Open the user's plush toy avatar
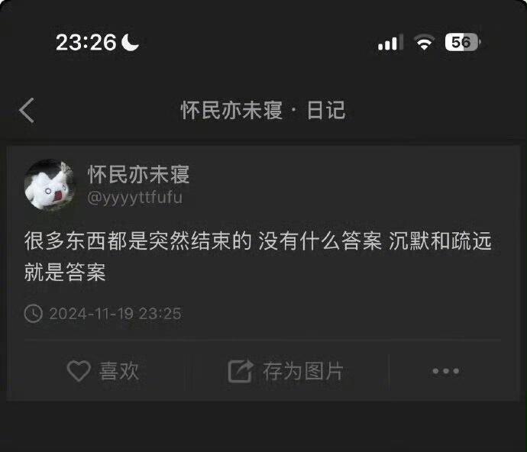The height and width of the screenshot is (452, 527). coord(50,185)
